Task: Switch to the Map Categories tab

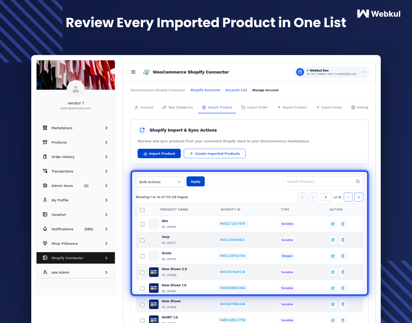Action: tap(178, 107)
